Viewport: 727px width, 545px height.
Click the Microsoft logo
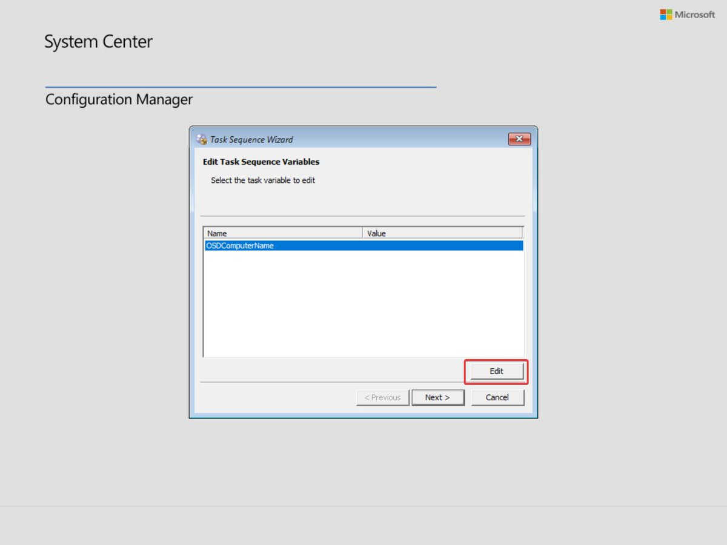click(688, 14)
